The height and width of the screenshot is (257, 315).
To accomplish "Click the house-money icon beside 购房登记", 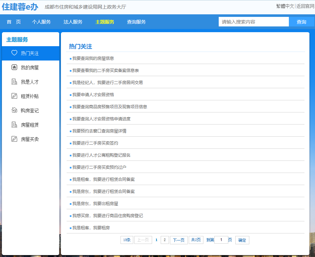I will click(x=14, y=110).
